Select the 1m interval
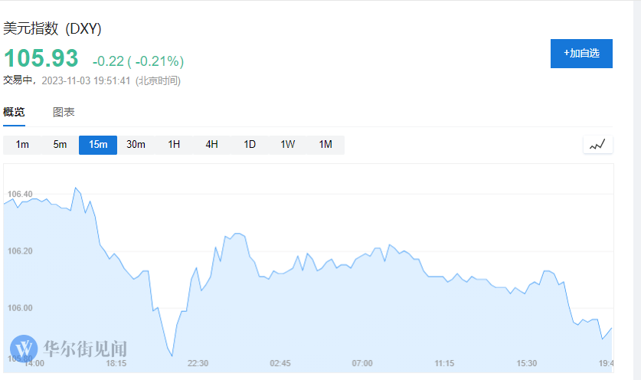The image size is (641, 380). click(22, 145)
